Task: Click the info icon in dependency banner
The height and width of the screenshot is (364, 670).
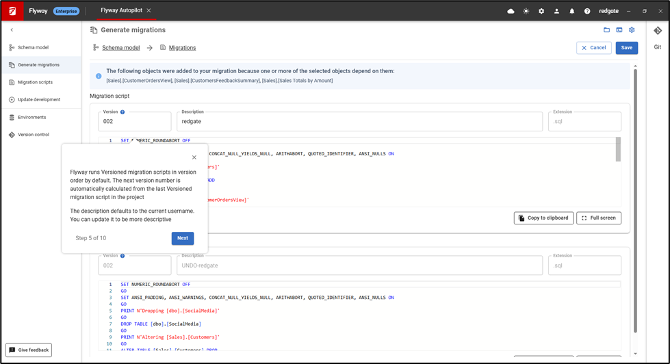Action: coord(99,76)
